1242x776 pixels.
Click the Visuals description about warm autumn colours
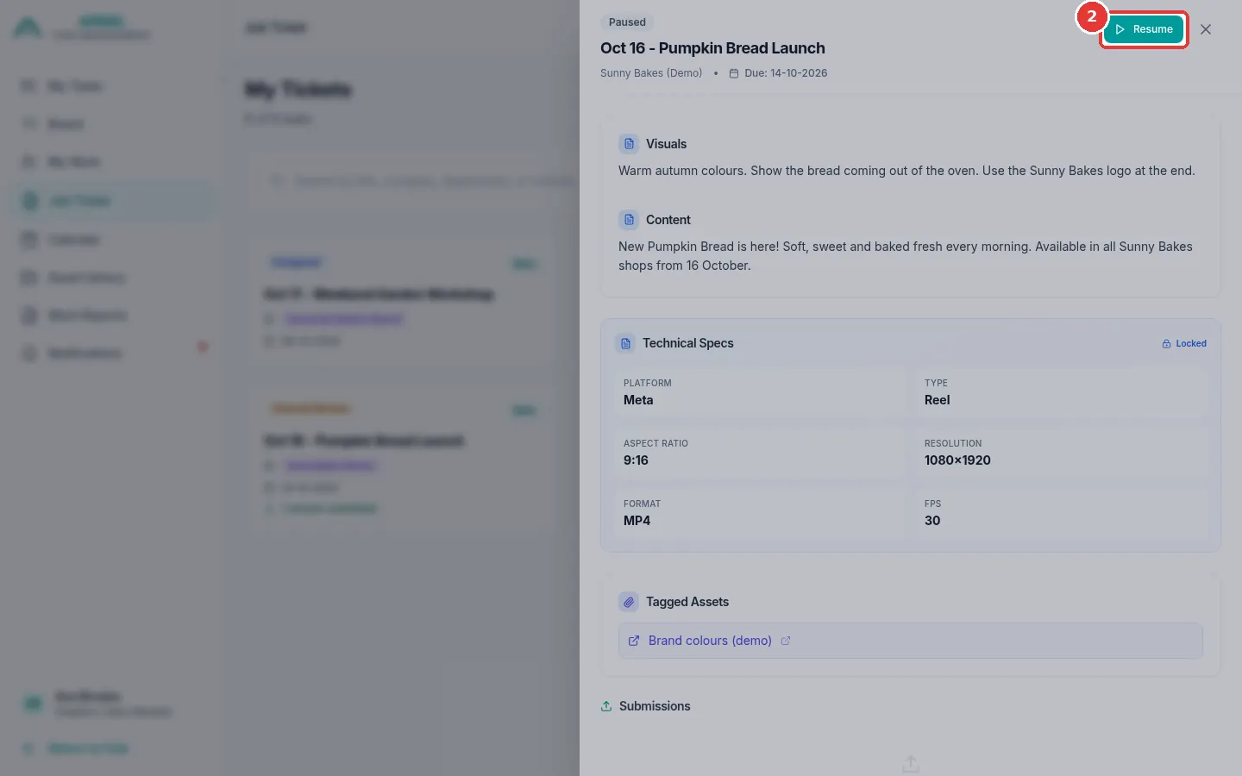906,171
